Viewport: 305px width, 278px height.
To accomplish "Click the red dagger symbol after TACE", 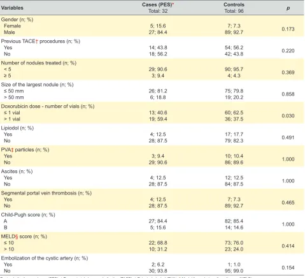I will point(37,41).
